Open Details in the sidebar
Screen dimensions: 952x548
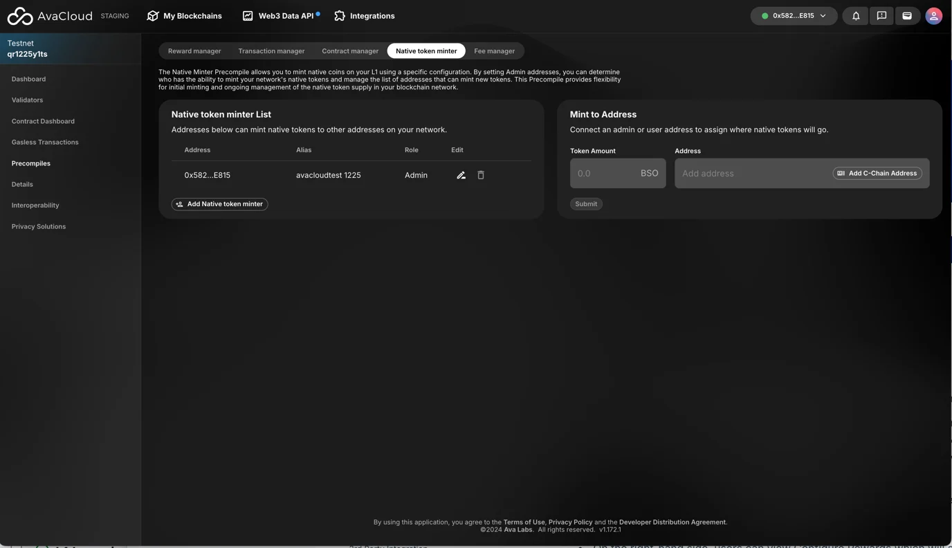coord(22,185)
